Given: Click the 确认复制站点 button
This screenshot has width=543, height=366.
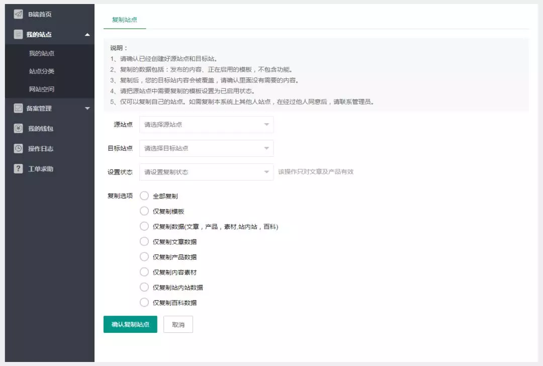Looking at the screenshot, I should pos(130,324).
